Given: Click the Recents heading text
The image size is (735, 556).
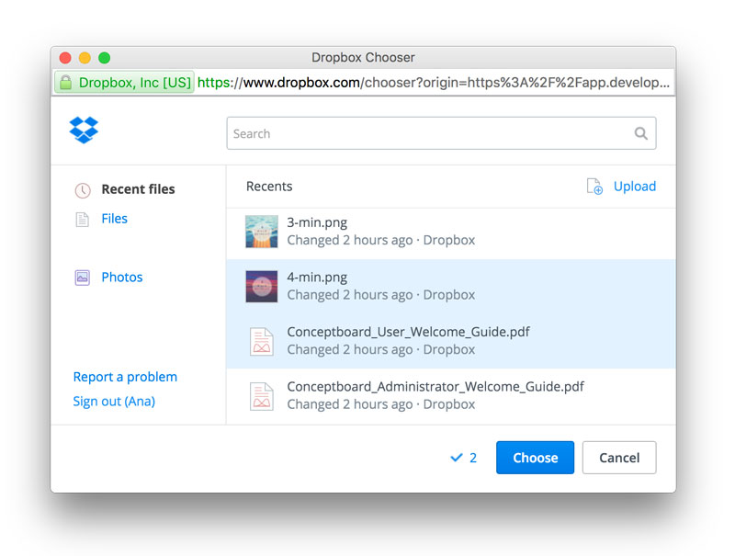Looking at the screenshot, I should click(x=269, y=187).
